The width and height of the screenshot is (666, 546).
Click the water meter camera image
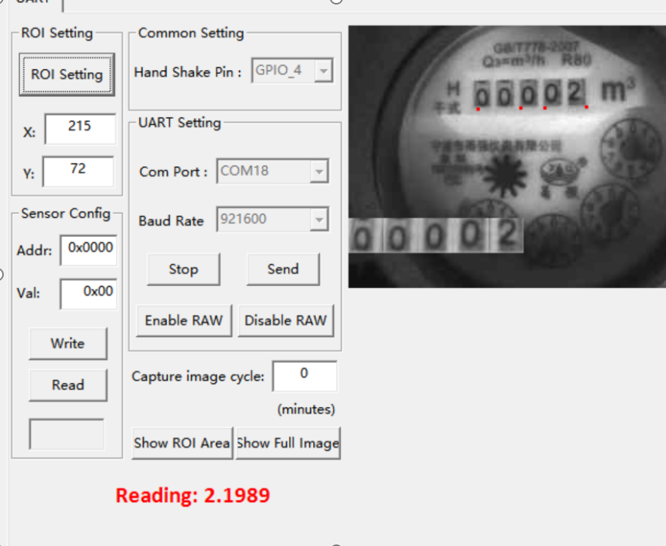pos(507,156)
